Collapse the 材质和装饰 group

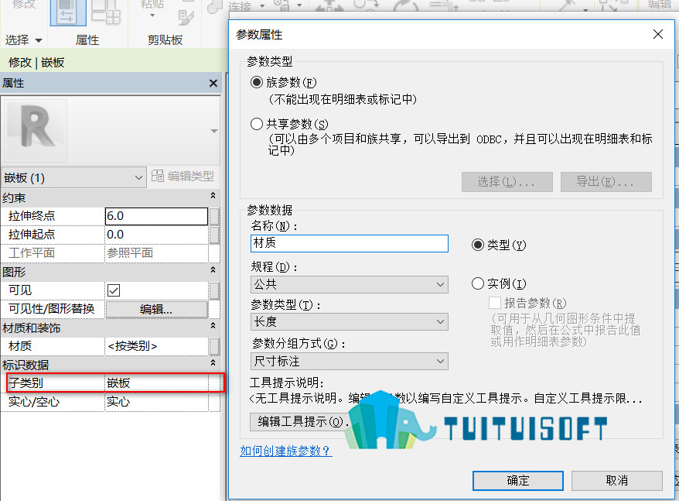pos(213,325)
